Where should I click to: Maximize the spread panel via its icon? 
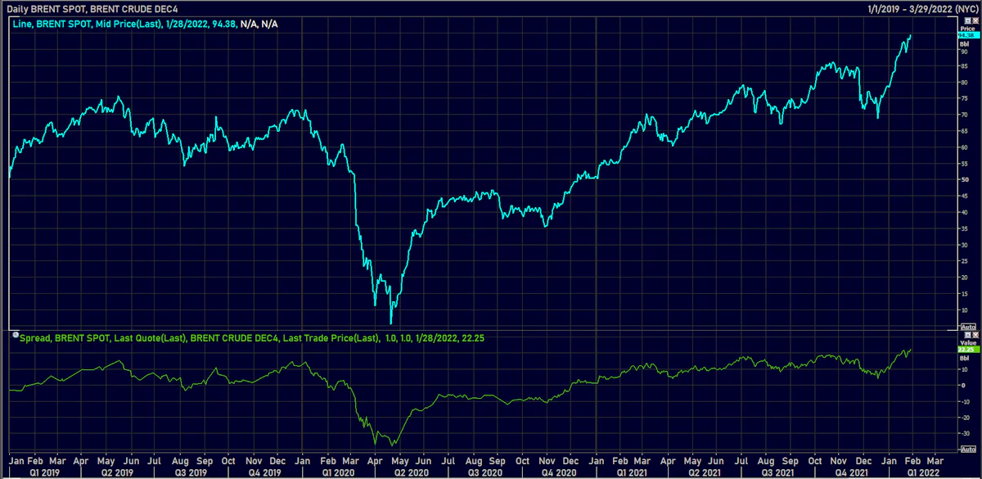(967, 335)
